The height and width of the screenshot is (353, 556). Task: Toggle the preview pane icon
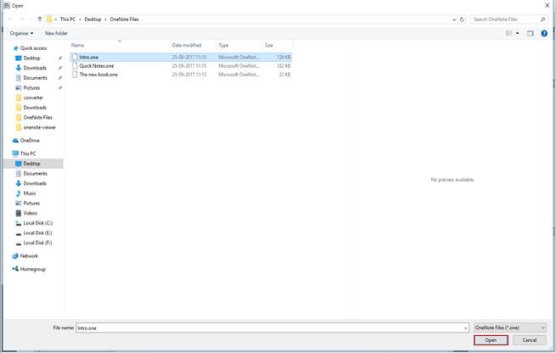pos(531,33)
